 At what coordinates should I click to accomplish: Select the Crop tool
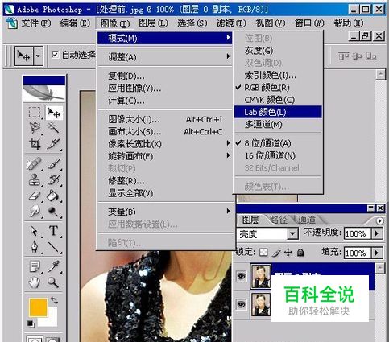[x=35, y=144]
